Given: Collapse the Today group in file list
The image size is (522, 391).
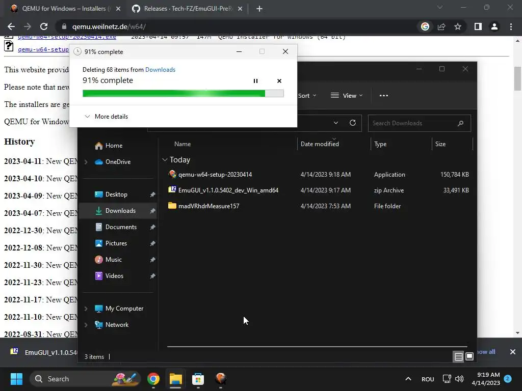Looking at the screenshot, I should point(165,159).
